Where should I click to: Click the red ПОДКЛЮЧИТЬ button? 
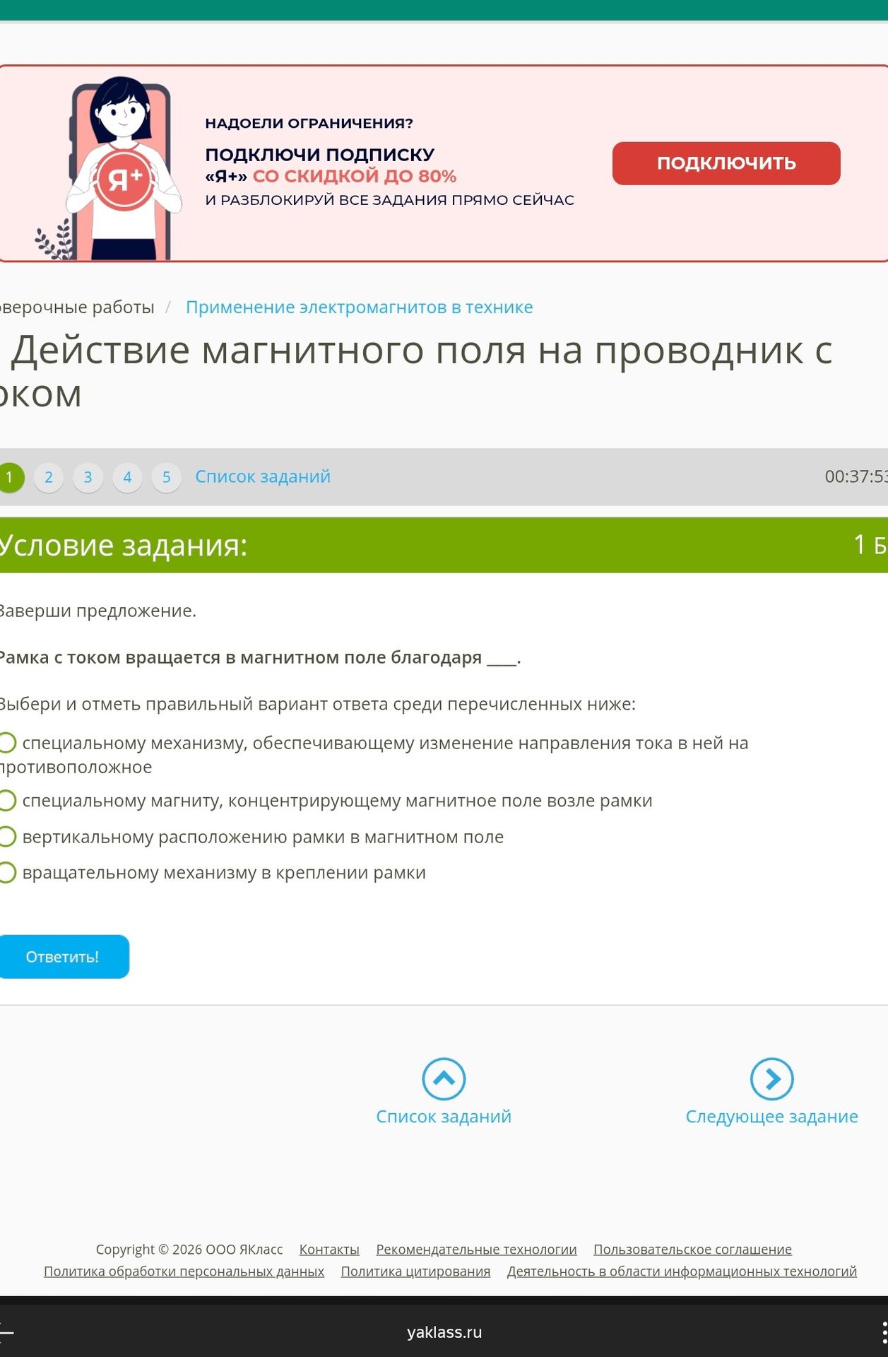tap(726, 163)
